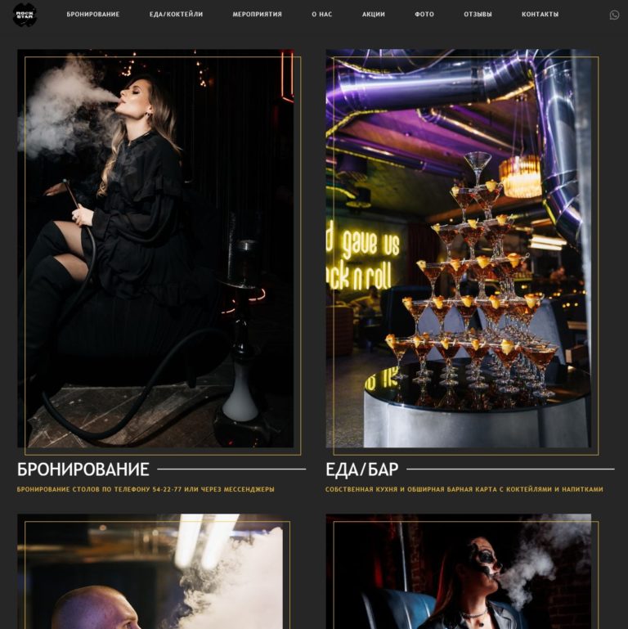The image size is (628, 629).
Task: View the ОТЗЫВЫ menu section
Action: tap(478, 14)
